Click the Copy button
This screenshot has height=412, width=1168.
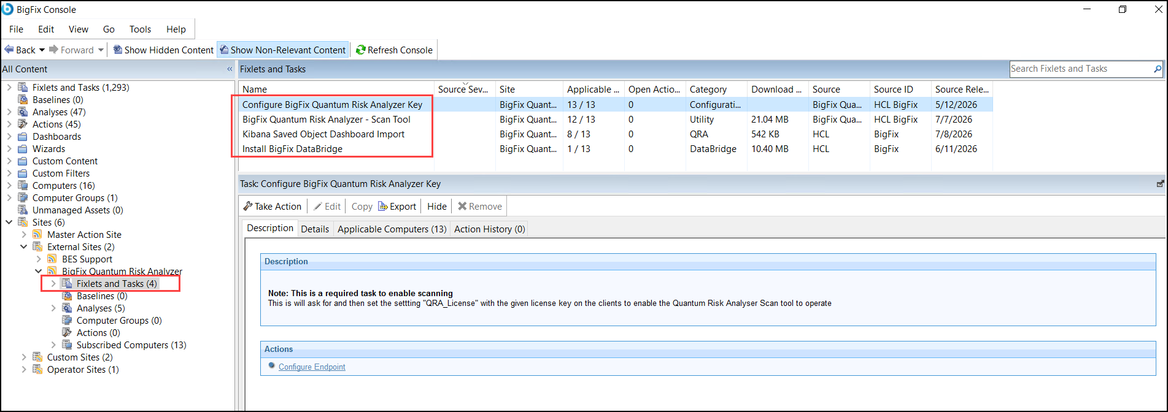(x=362, y=206)
